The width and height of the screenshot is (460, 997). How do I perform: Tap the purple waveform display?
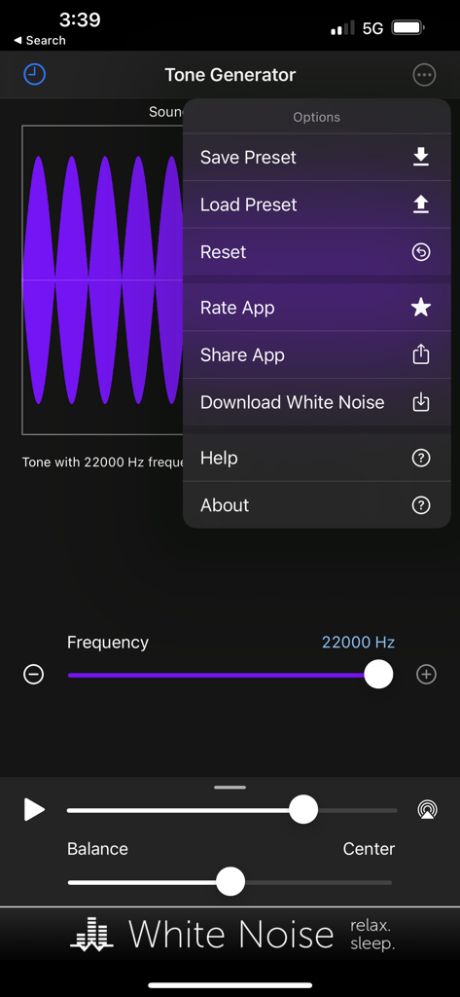point(103,279)
